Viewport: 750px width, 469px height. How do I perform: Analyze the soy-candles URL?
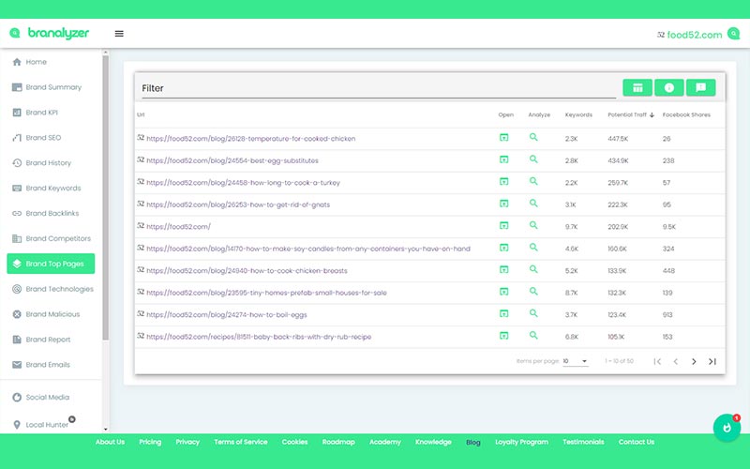533,248
